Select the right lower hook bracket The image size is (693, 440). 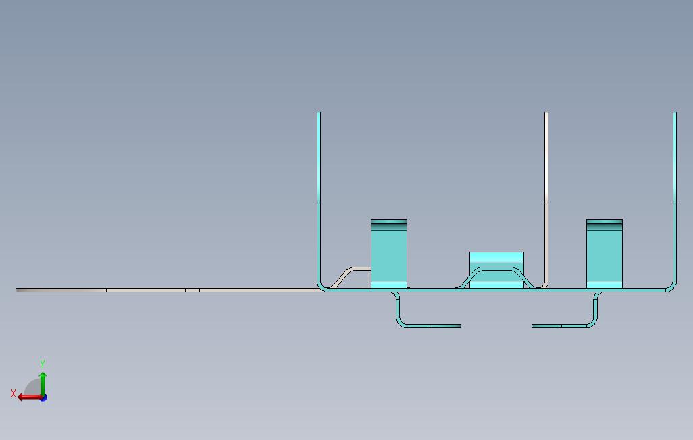click(x=595, y=310)
